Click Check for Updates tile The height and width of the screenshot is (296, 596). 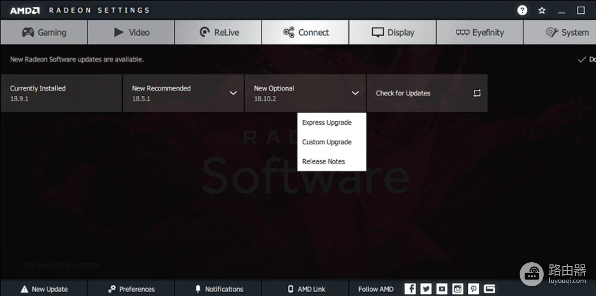428,93
